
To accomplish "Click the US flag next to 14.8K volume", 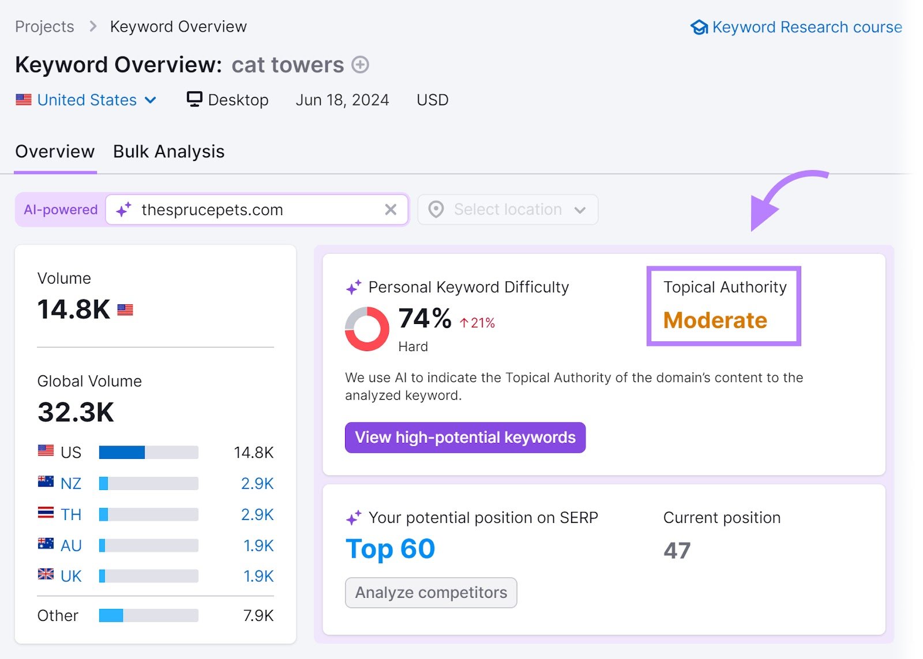I will click(x=124, y=309).
